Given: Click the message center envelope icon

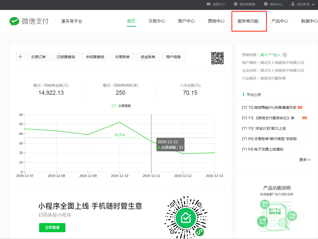Looking at the screenshot, I should click(209, 4).
